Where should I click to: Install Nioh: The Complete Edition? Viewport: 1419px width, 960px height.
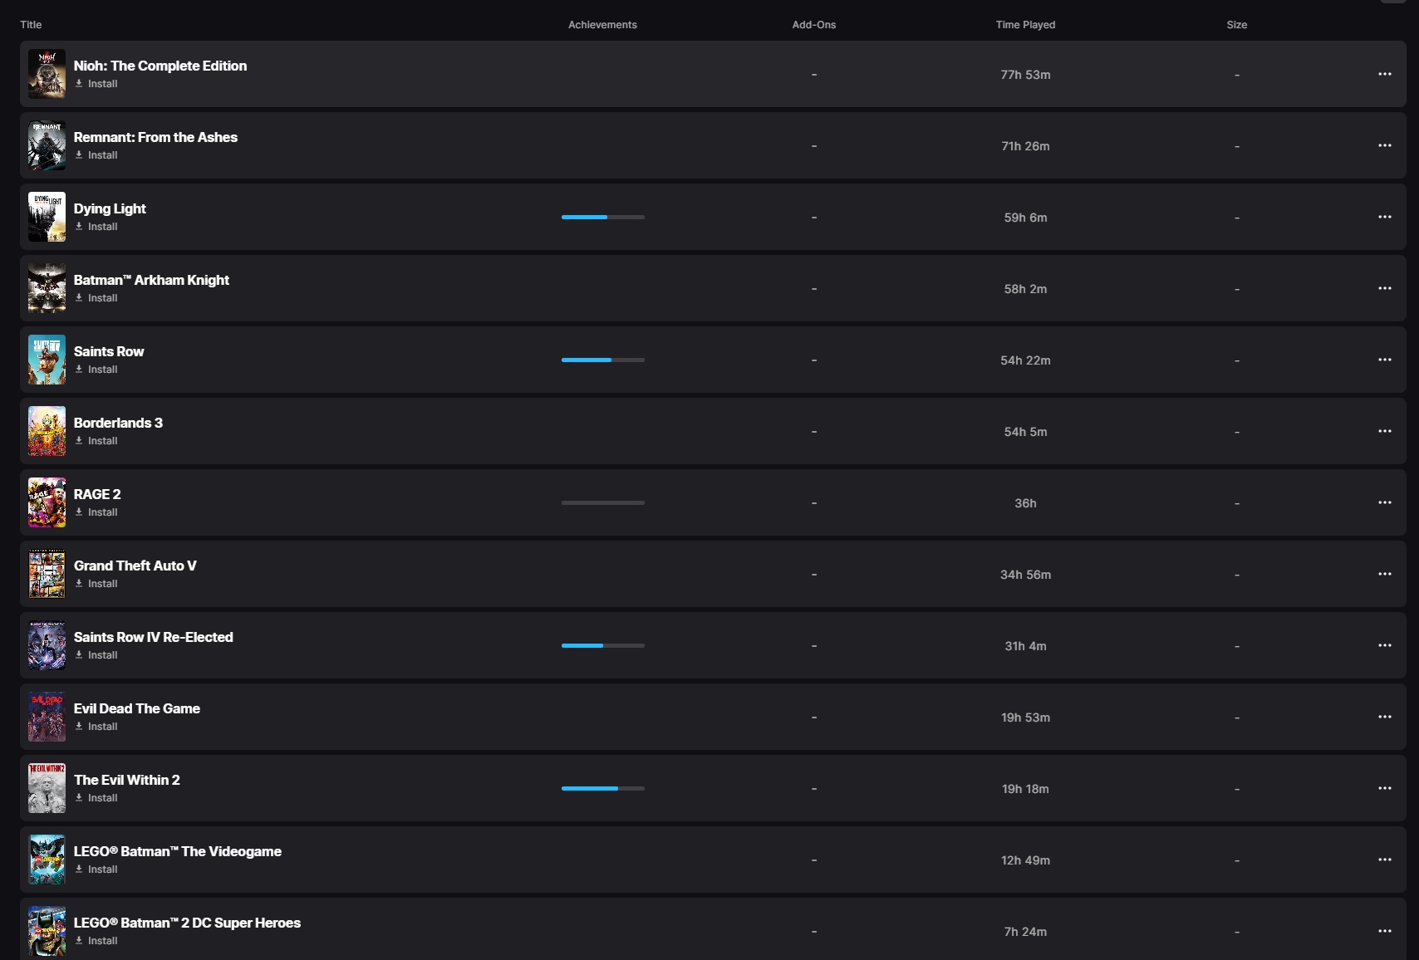[96, 84]
